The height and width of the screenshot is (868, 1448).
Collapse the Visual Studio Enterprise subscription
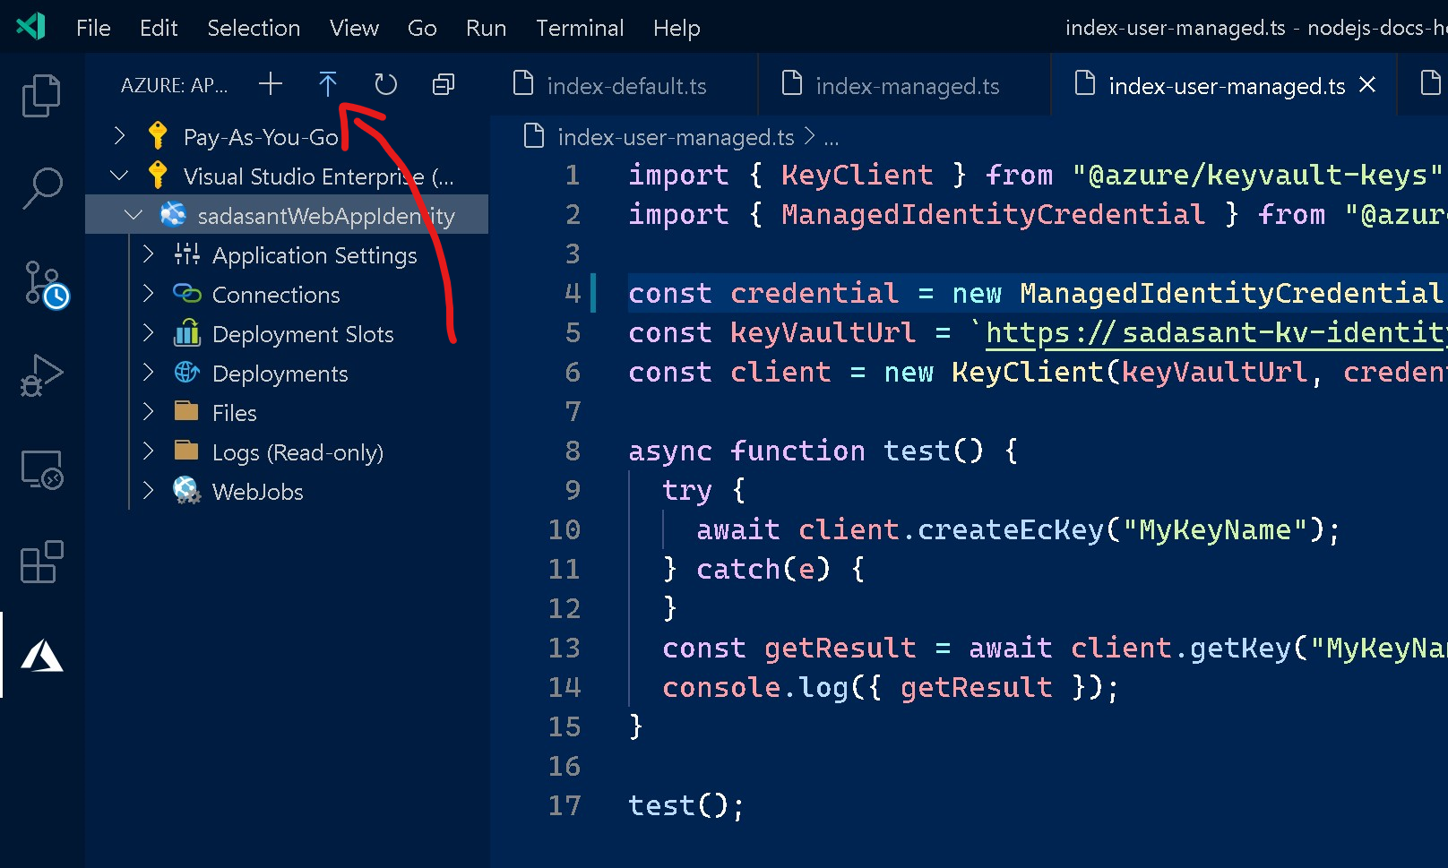click(119, 176)
